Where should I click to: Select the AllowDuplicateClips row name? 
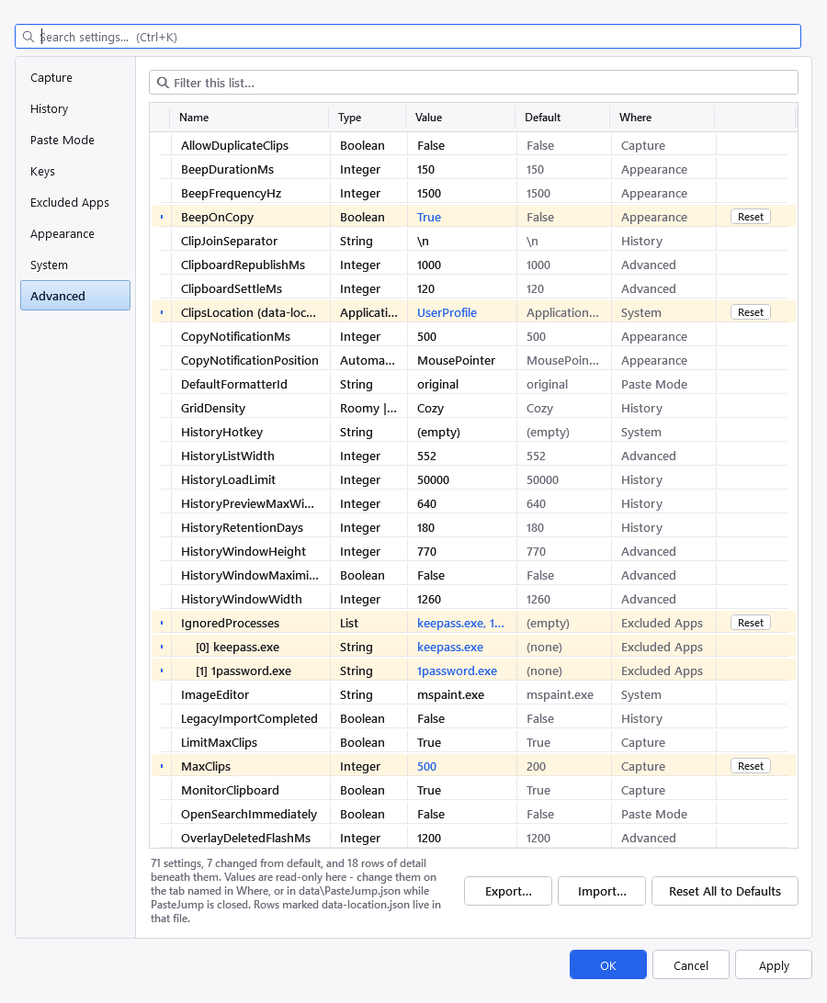(x=234, y=145)
